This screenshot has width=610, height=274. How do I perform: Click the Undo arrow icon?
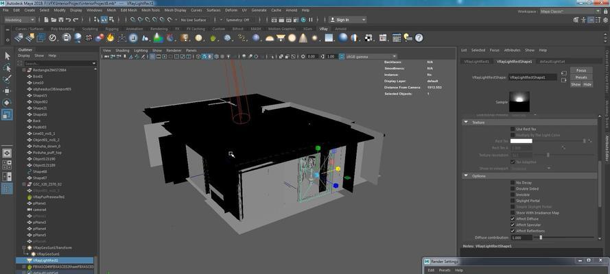[69, 19]
